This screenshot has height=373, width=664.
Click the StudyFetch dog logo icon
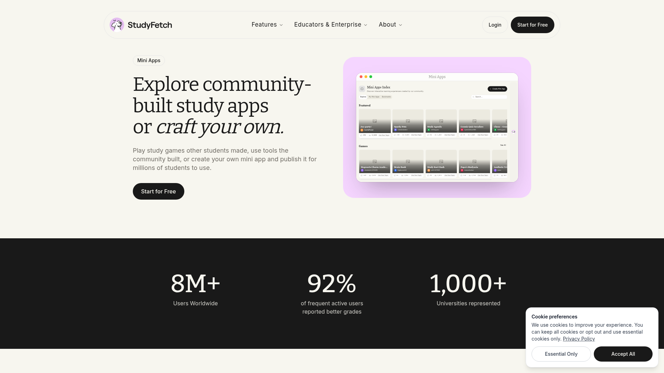(x=117, y=25)
